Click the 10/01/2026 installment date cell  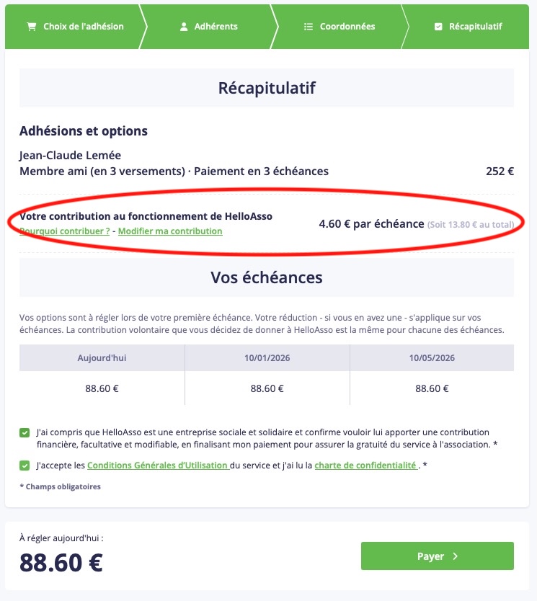click(267, 358)
